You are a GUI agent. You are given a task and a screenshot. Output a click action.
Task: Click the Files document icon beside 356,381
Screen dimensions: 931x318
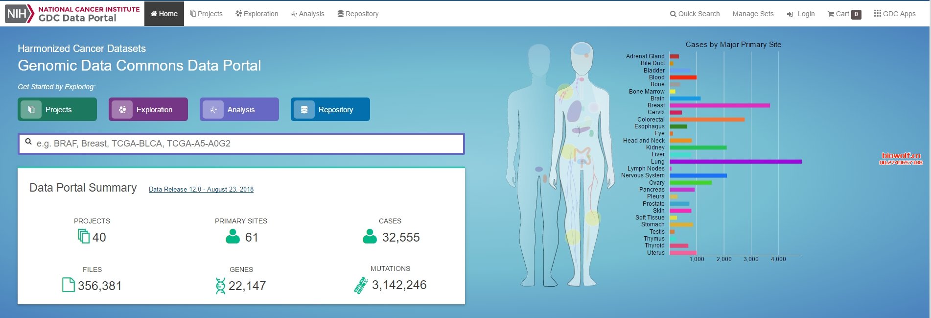[x=69, y=285]
